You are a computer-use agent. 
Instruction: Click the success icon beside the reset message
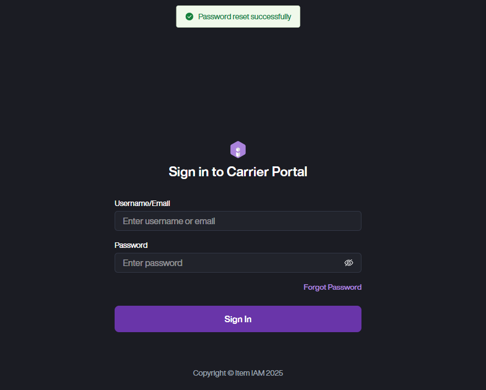[x=190, y=17]
